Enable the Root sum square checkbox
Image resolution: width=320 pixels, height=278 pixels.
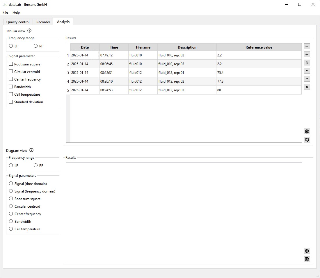click(x=11, y=64)
